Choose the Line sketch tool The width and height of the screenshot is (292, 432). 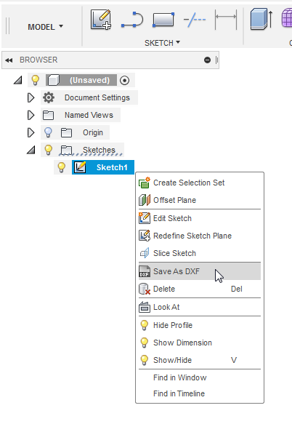coord(132,20)
